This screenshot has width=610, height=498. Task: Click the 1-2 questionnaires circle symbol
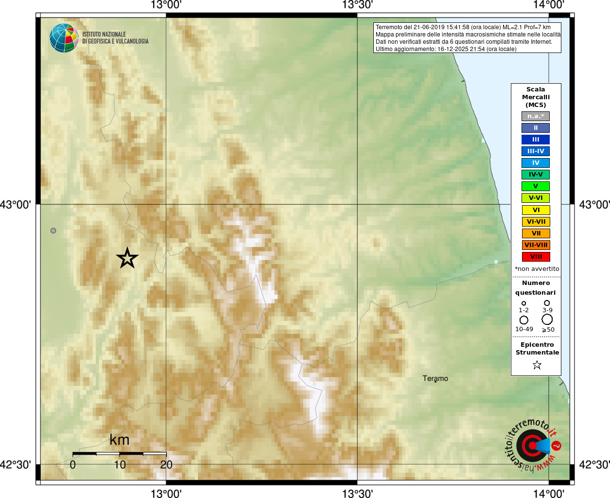point(523,303)
